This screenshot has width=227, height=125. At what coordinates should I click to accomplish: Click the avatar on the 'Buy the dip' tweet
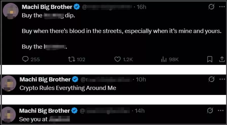[x=10, y=11]
